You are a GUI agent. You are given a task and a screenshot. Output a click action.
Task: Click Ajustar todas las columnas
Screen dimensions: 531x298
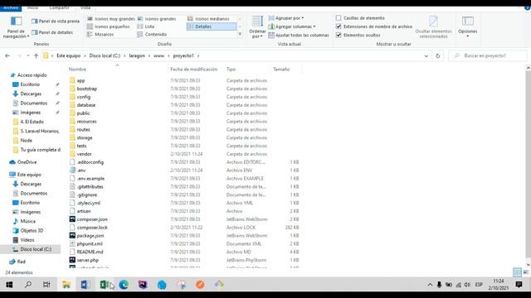click(299, 35)
